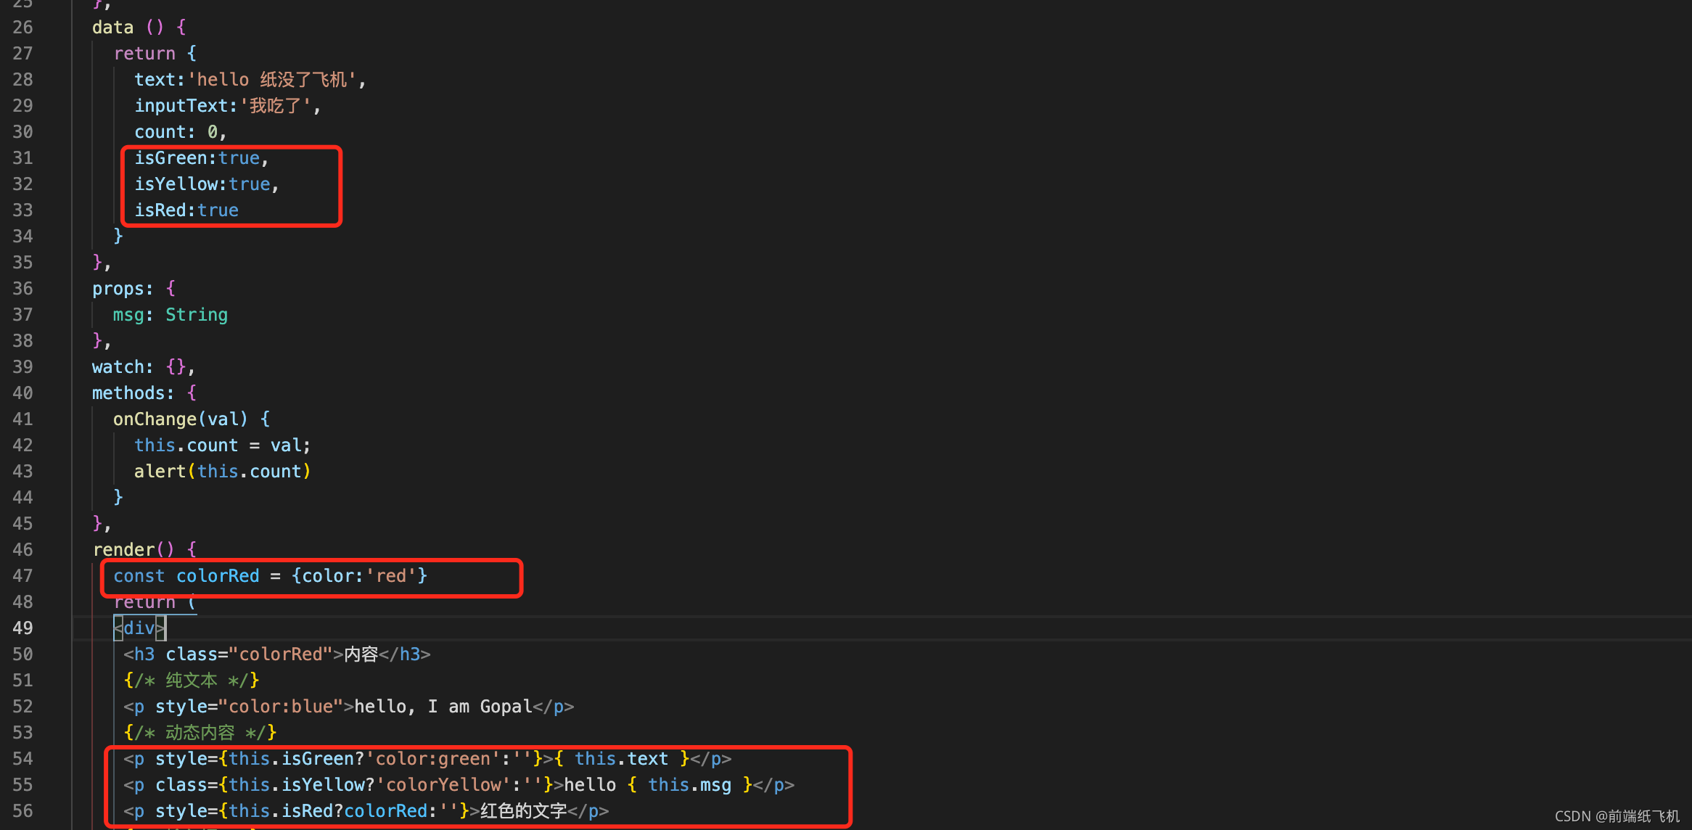Click the 'msg: String' prop definition
The height and width of the screenshot is (830, 1692).
coord(171,315)
